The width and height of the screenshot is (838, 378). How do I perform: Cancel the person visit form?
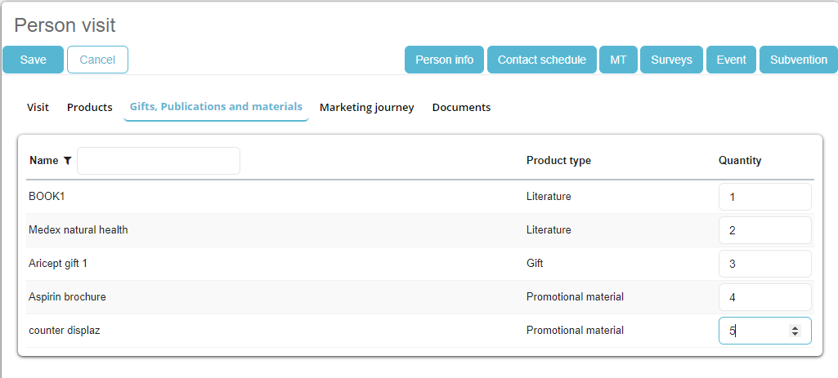point(97,60)
